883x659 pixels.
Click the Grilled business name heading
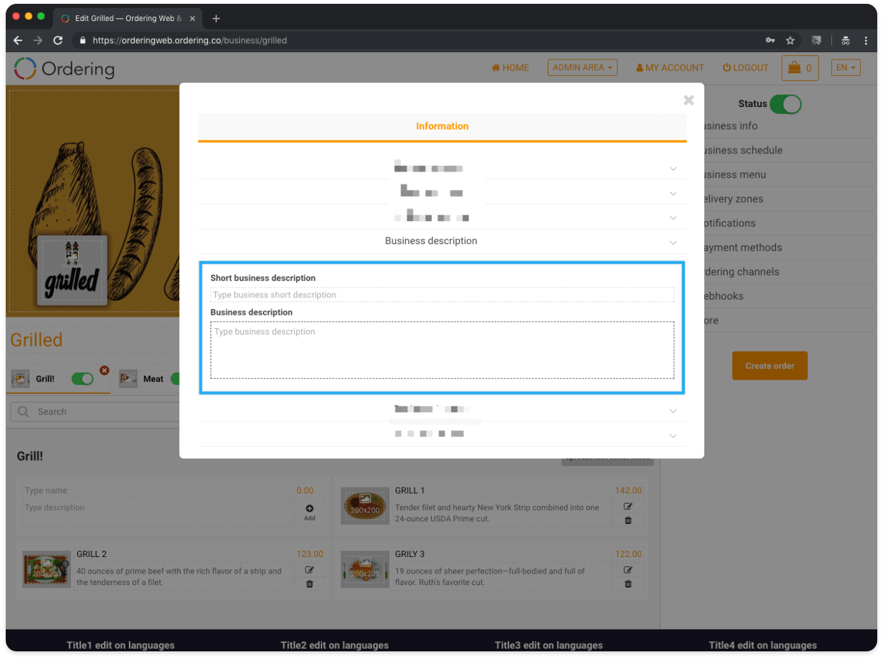[36, 340]
